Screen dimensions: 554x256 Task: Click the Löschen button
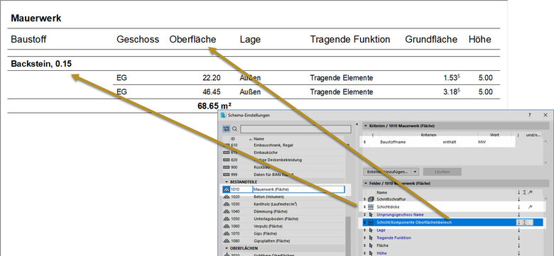tap(442, 172)
